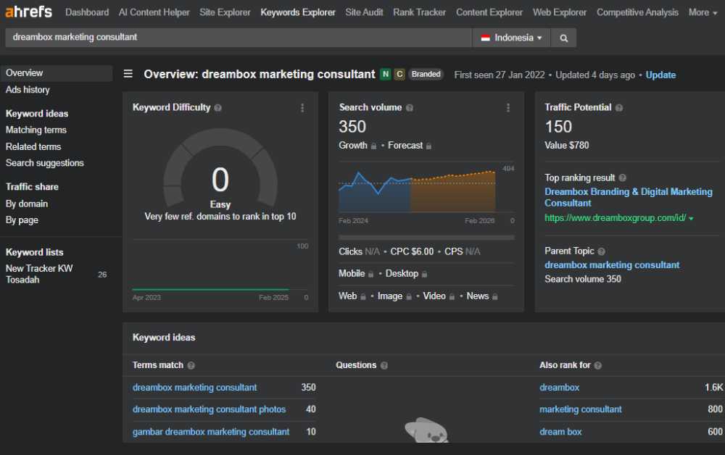This screenshot has height=455, width=725.
Task: Click the lock icon next to Desktop
Action: 424,275
